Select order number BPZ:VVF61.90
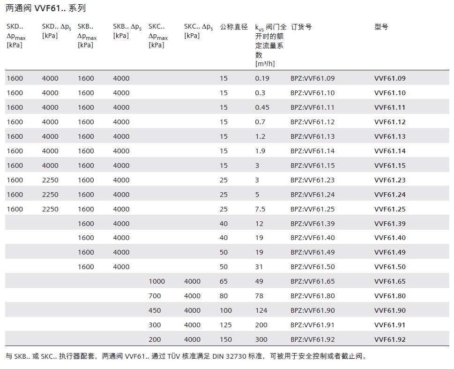The height and width of the screenshot is (369, 454). pos(313,310)
